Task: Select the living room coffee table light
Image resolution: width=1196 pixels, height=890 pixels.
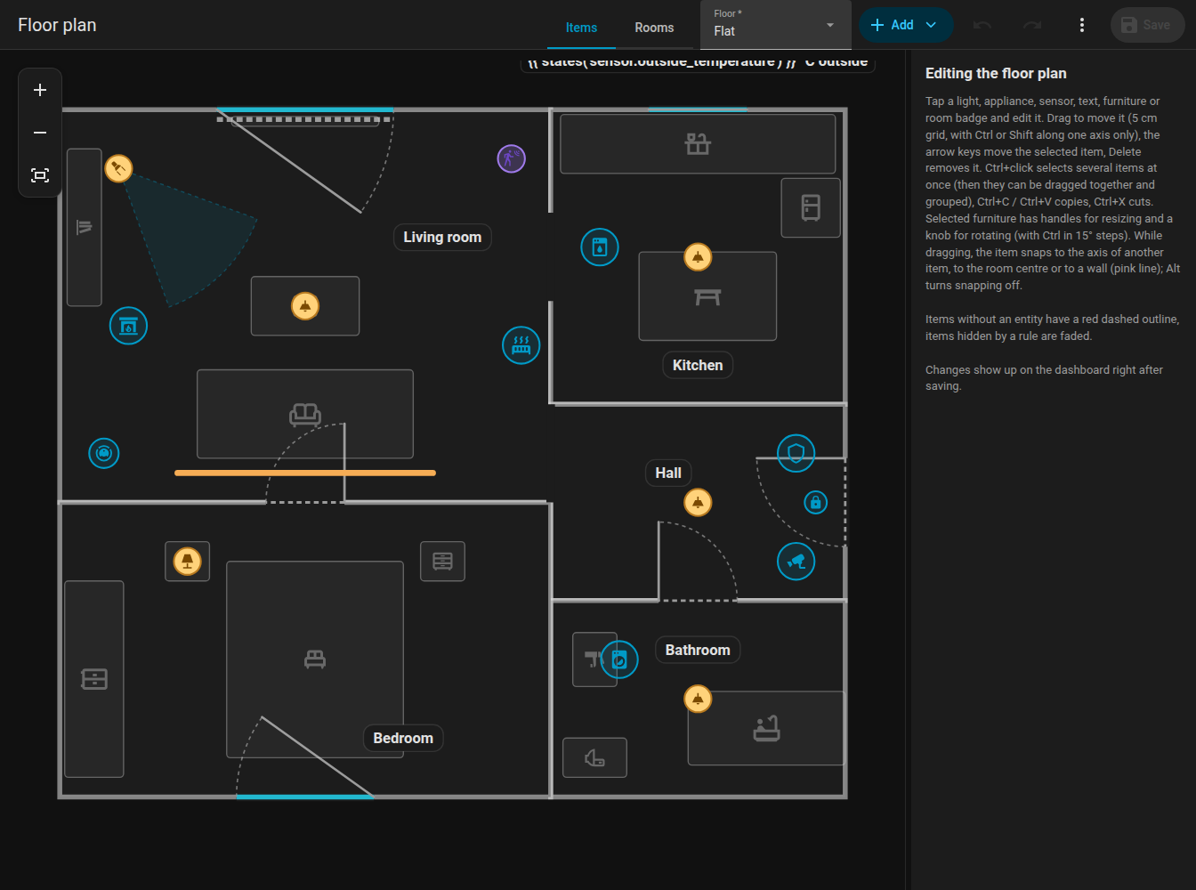Action: pyautogui.click(x=305, y=306)
